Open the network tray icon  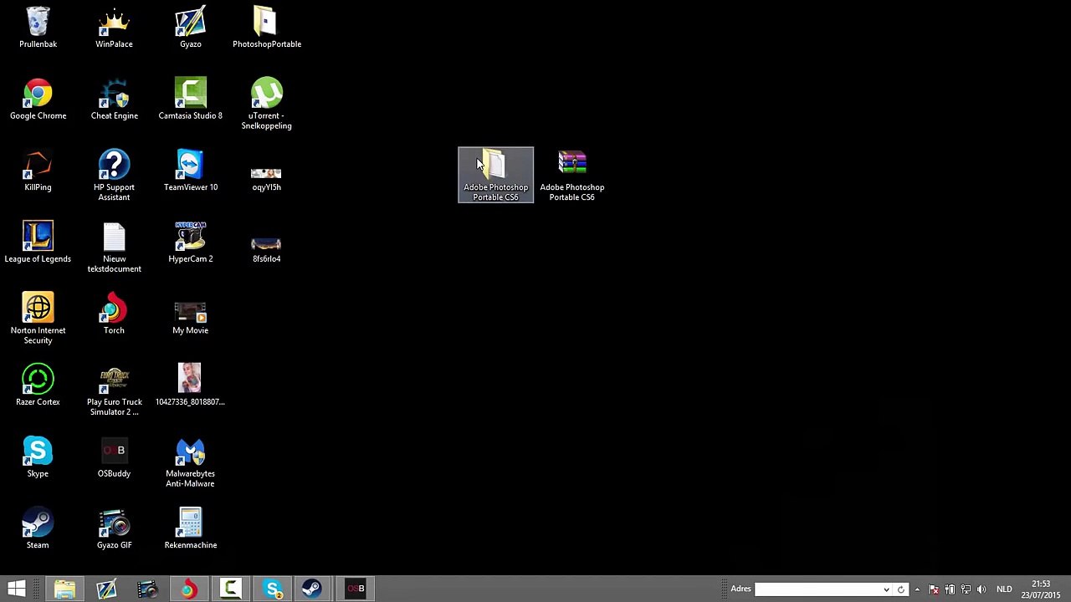click(x=966, y=589)
